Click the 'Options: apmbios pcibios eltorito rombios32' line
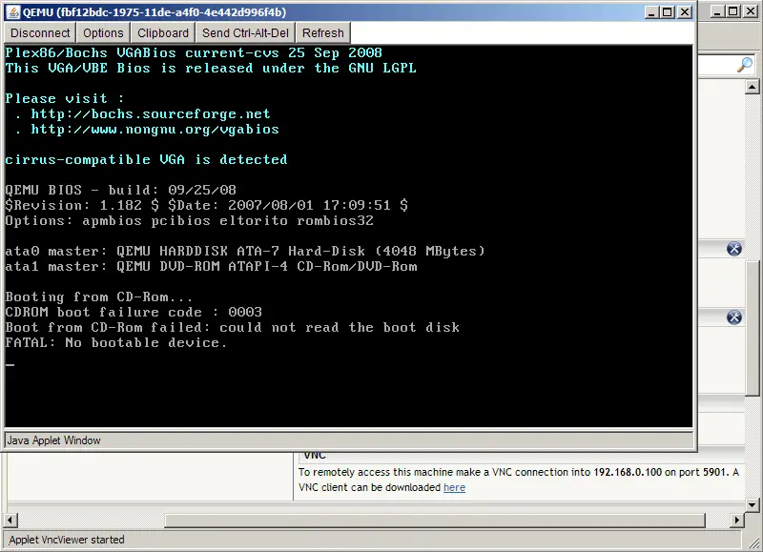Viewport: 763px width, 552px height. point(189,220)
